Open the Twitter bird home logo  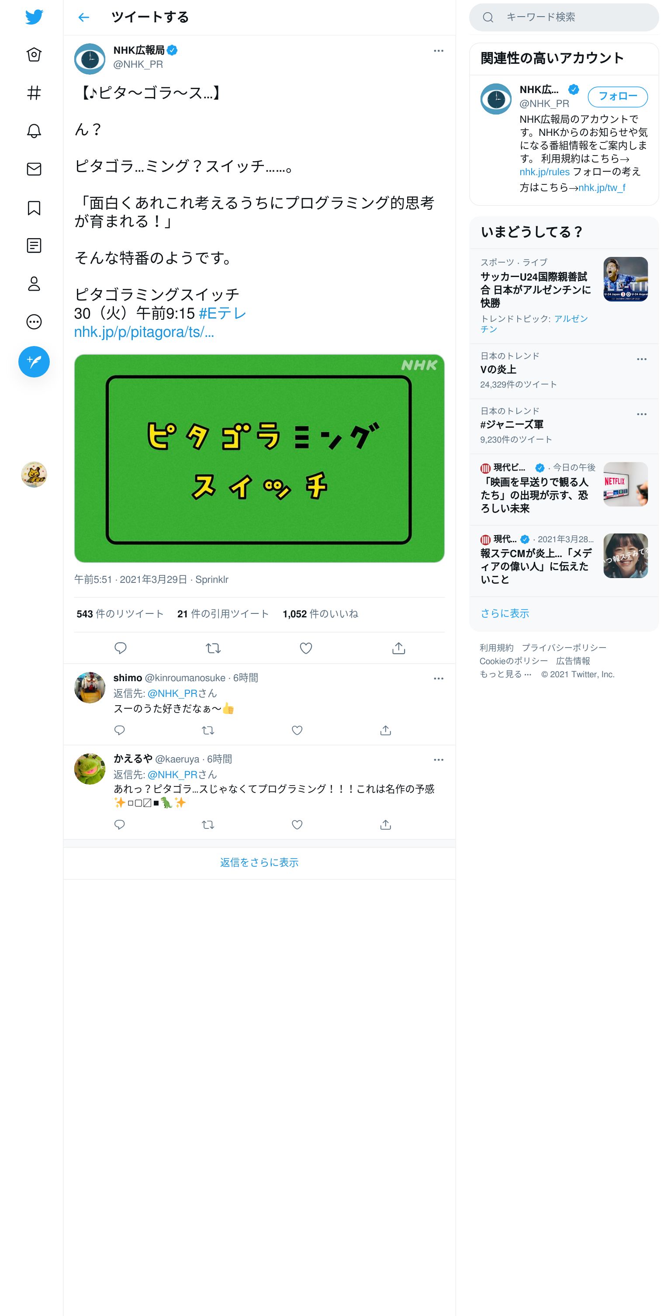tap(34, 17)
